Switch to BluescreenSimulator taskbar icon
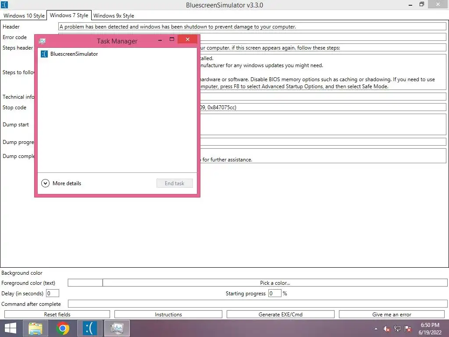449x337 pixels. click(90, 328)
